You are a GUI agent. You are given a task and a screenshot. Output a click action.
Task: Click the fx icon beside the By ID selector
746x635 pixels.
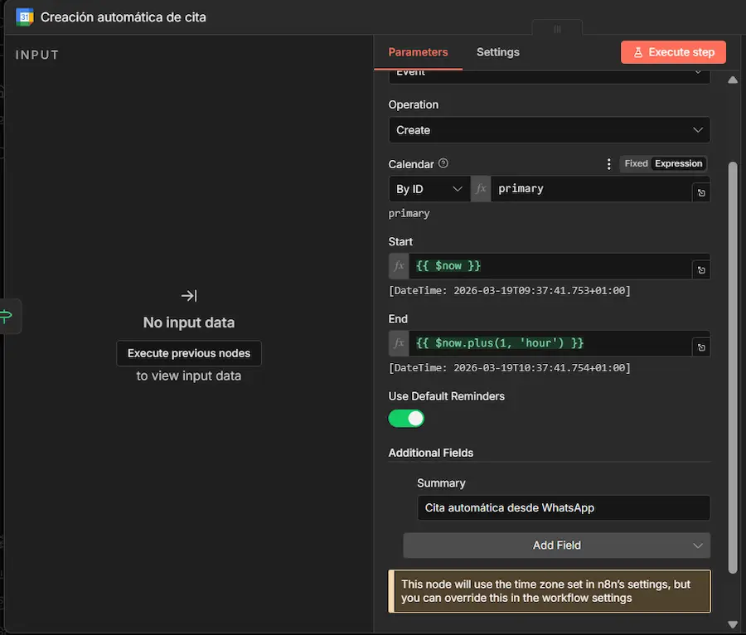coord(481,189)
